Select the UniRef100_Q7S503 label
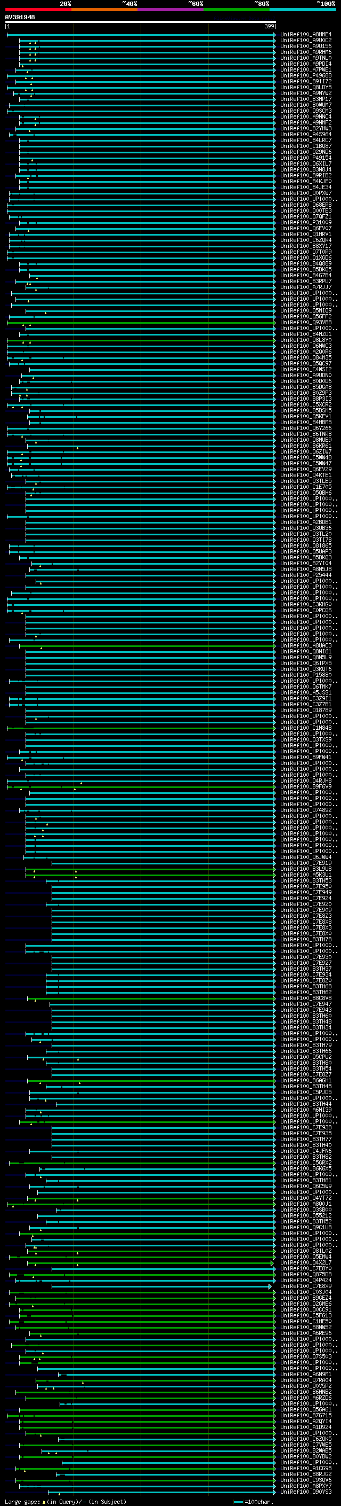Viewport: 341px width, 1506px height. 306,1356
